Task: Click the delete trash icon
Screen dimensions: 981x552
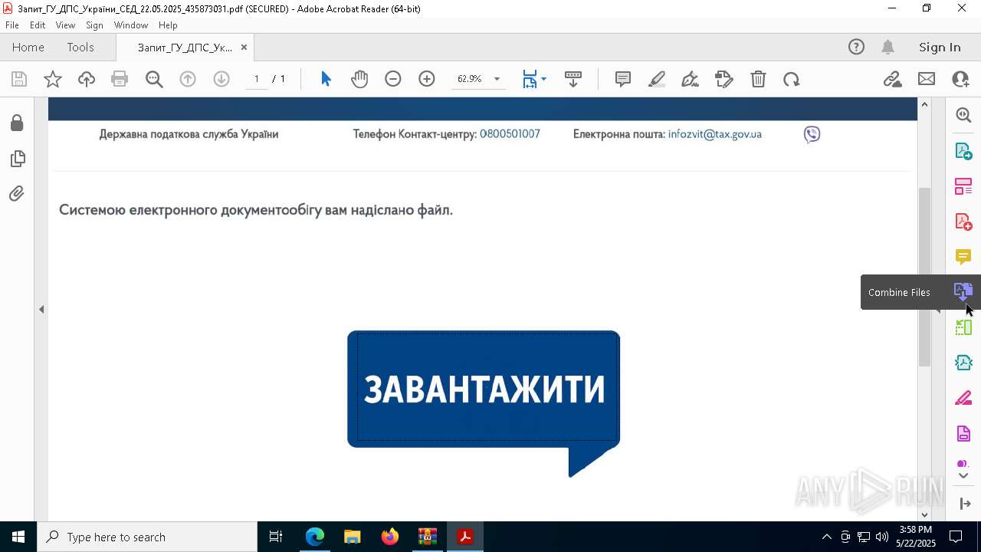Action: tap(758, 79)
